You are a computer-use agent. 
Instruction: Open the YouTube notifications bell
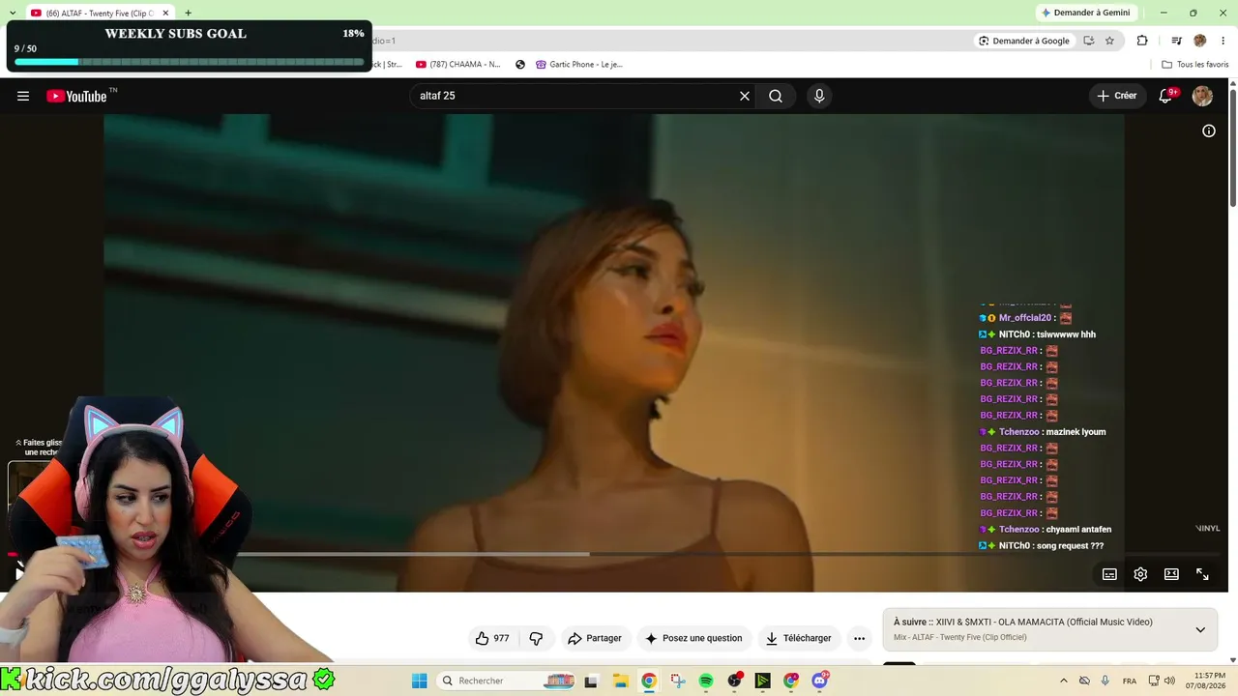click(1166, 96)
